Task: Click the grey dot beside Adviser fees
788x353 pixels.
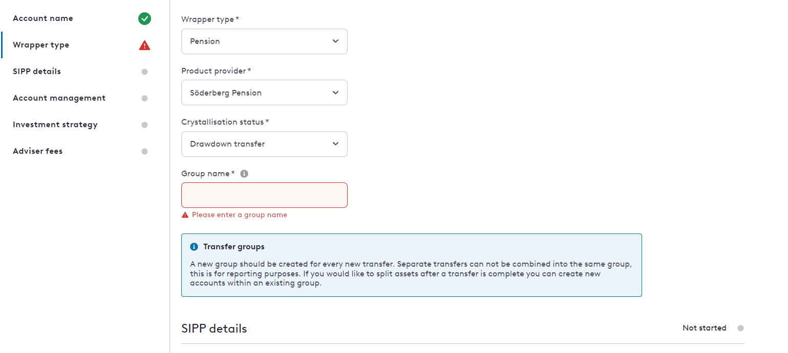Action: click(x=144, y=151)
